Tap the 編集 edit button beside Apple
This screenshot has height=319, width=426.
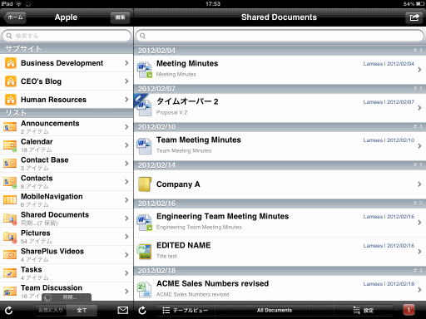(x=120, y=17)
